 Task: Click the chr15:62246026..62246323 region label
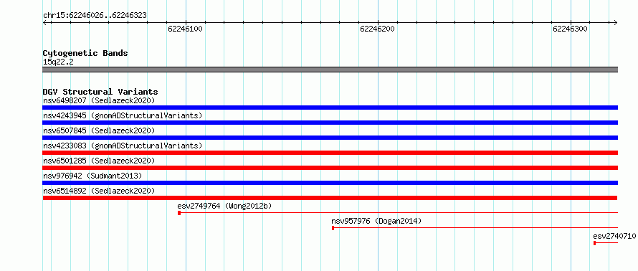95,16
